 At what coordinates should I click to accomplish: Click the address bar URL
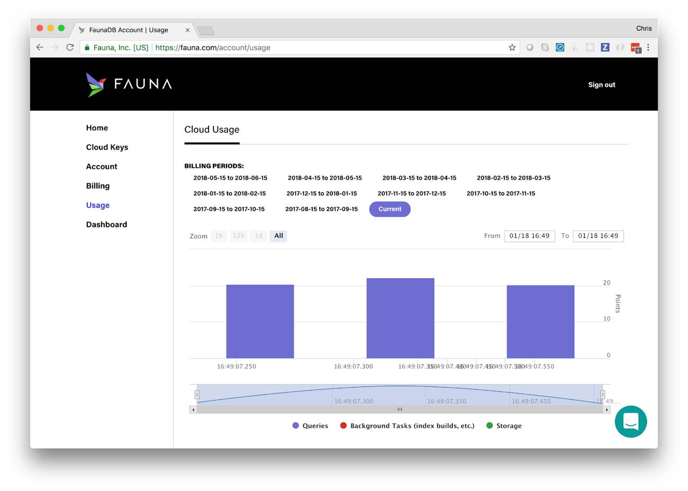click(213, 48)
